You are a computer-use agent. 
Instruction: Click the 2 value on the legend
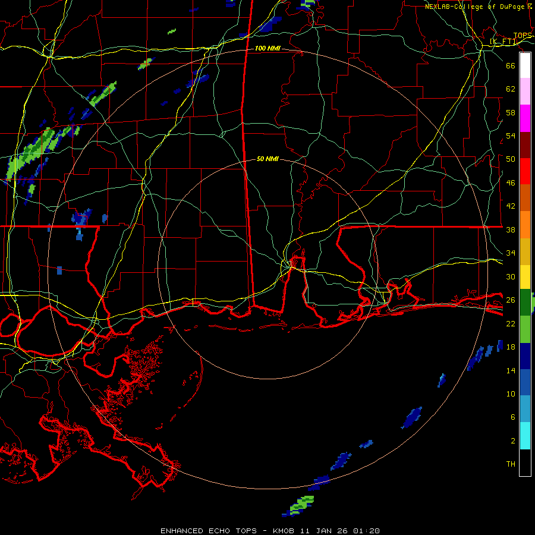pyautogui.click(x=513, y=440)
